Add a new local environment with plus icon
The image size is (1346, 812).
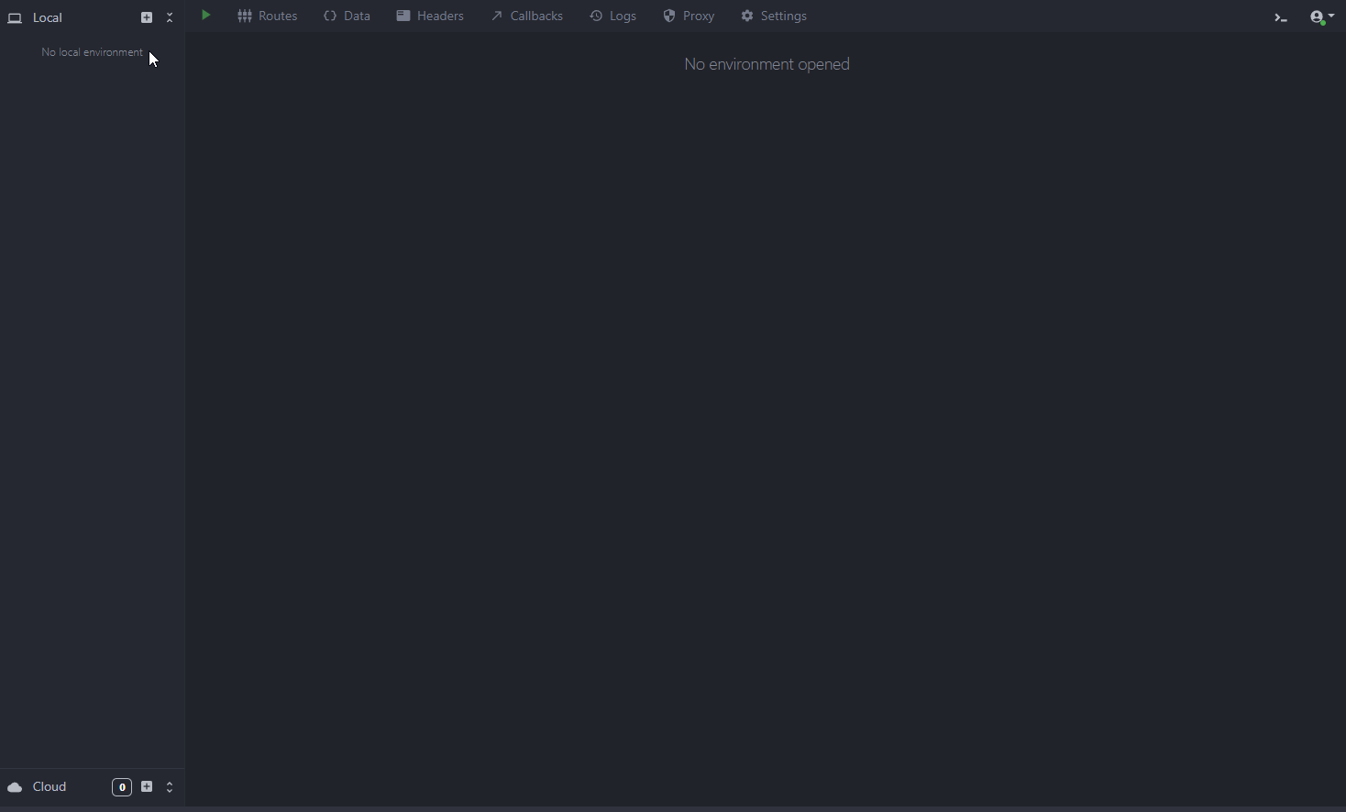(x=147, y=17)
